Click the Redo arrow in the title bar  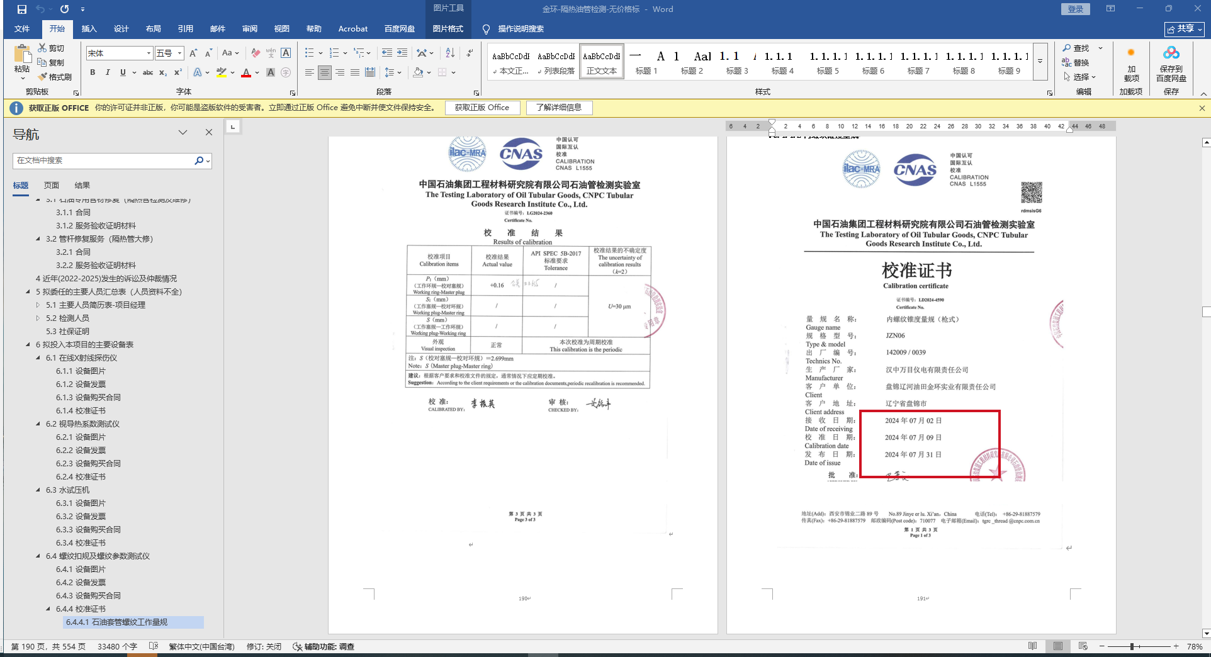pyautogui.click(x=64, y=9)
